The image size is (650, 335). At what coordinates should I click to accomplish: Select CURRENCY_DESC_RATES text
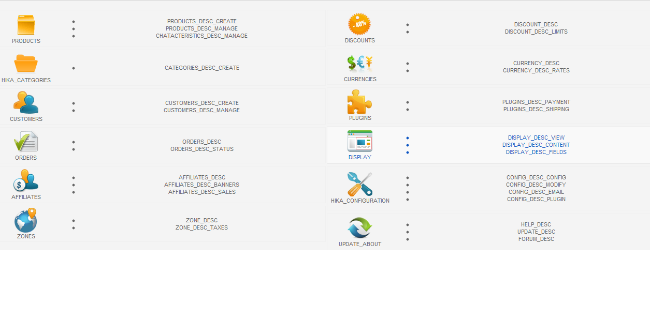(x=536, y=70)
